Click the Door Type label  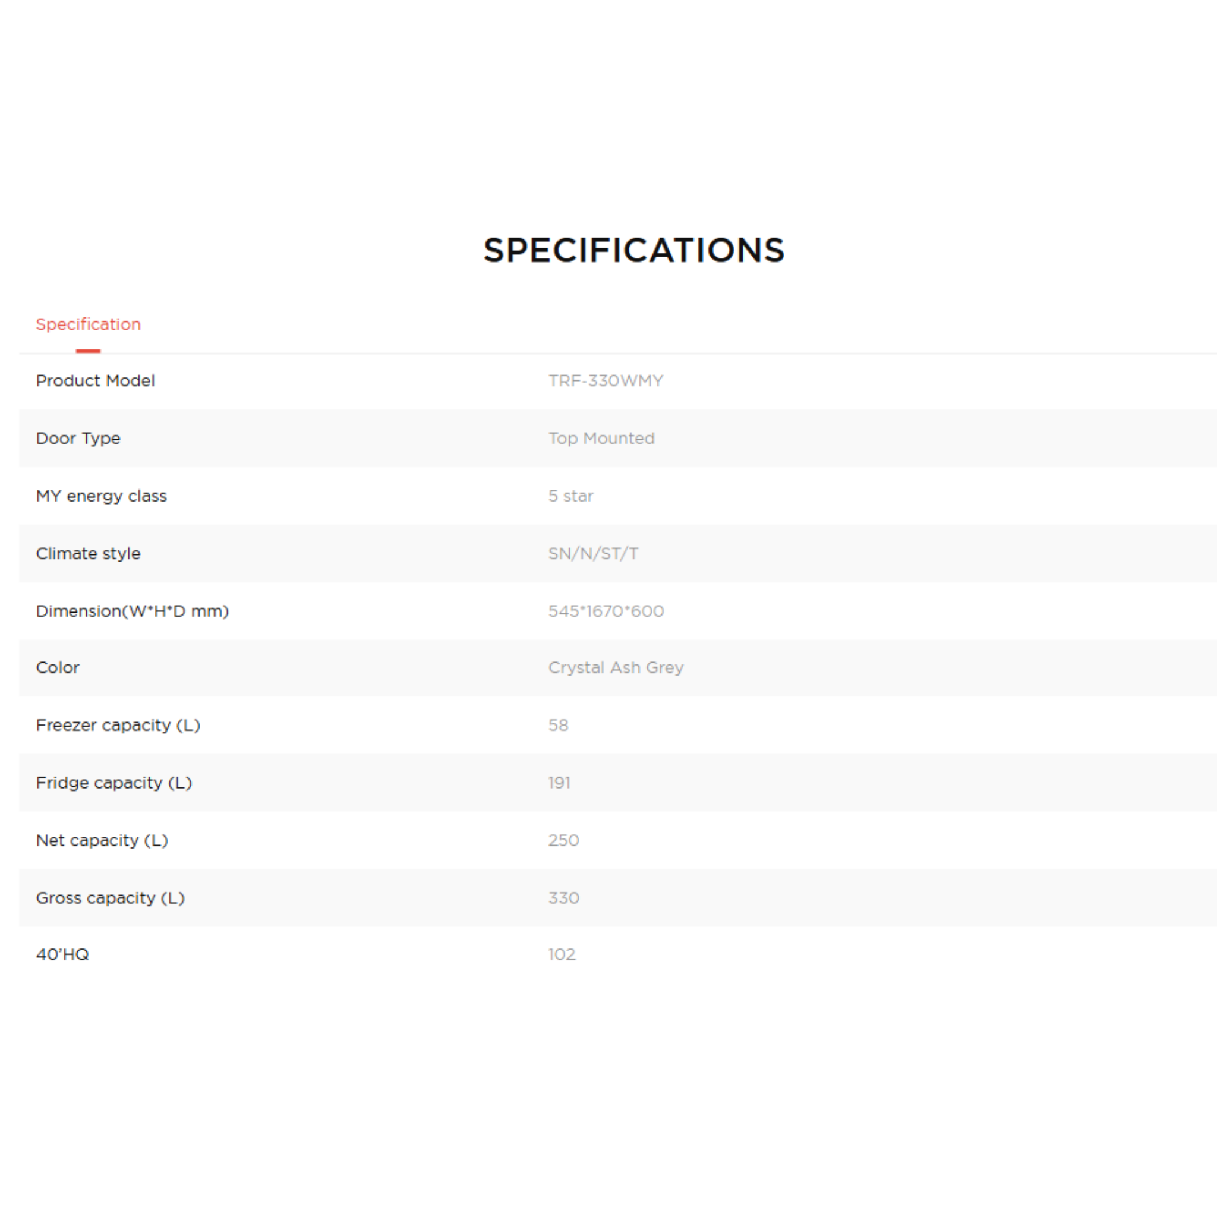point(78,439)
